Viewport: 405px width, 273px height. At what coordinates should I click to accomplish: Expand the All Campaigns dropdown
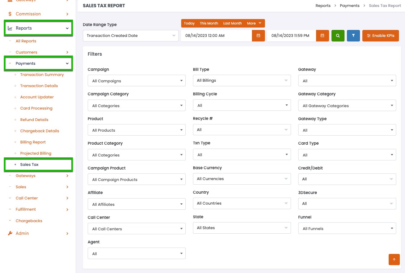136,81
